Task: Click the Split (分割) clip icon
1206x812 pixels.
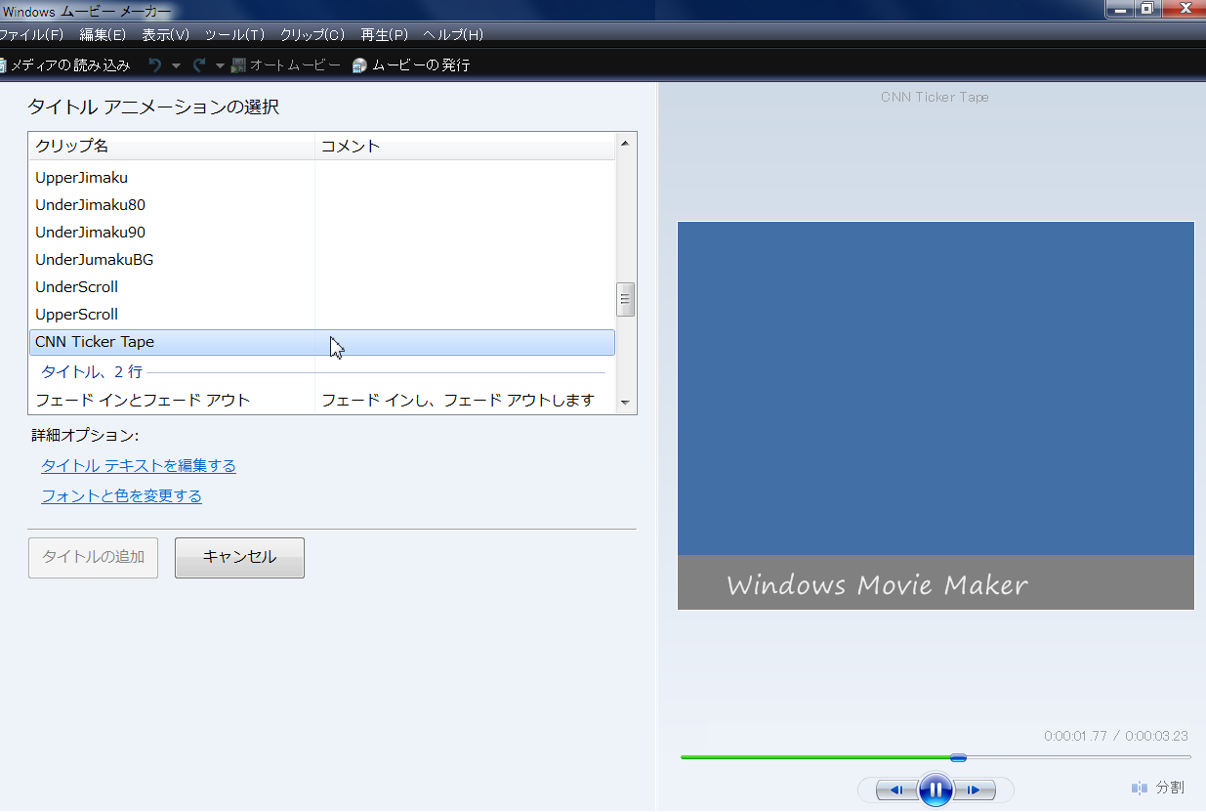Action: coord(1140,788)
